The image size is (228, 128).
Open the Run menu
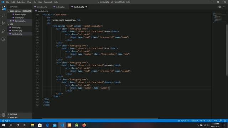click(x=40, y=2)
